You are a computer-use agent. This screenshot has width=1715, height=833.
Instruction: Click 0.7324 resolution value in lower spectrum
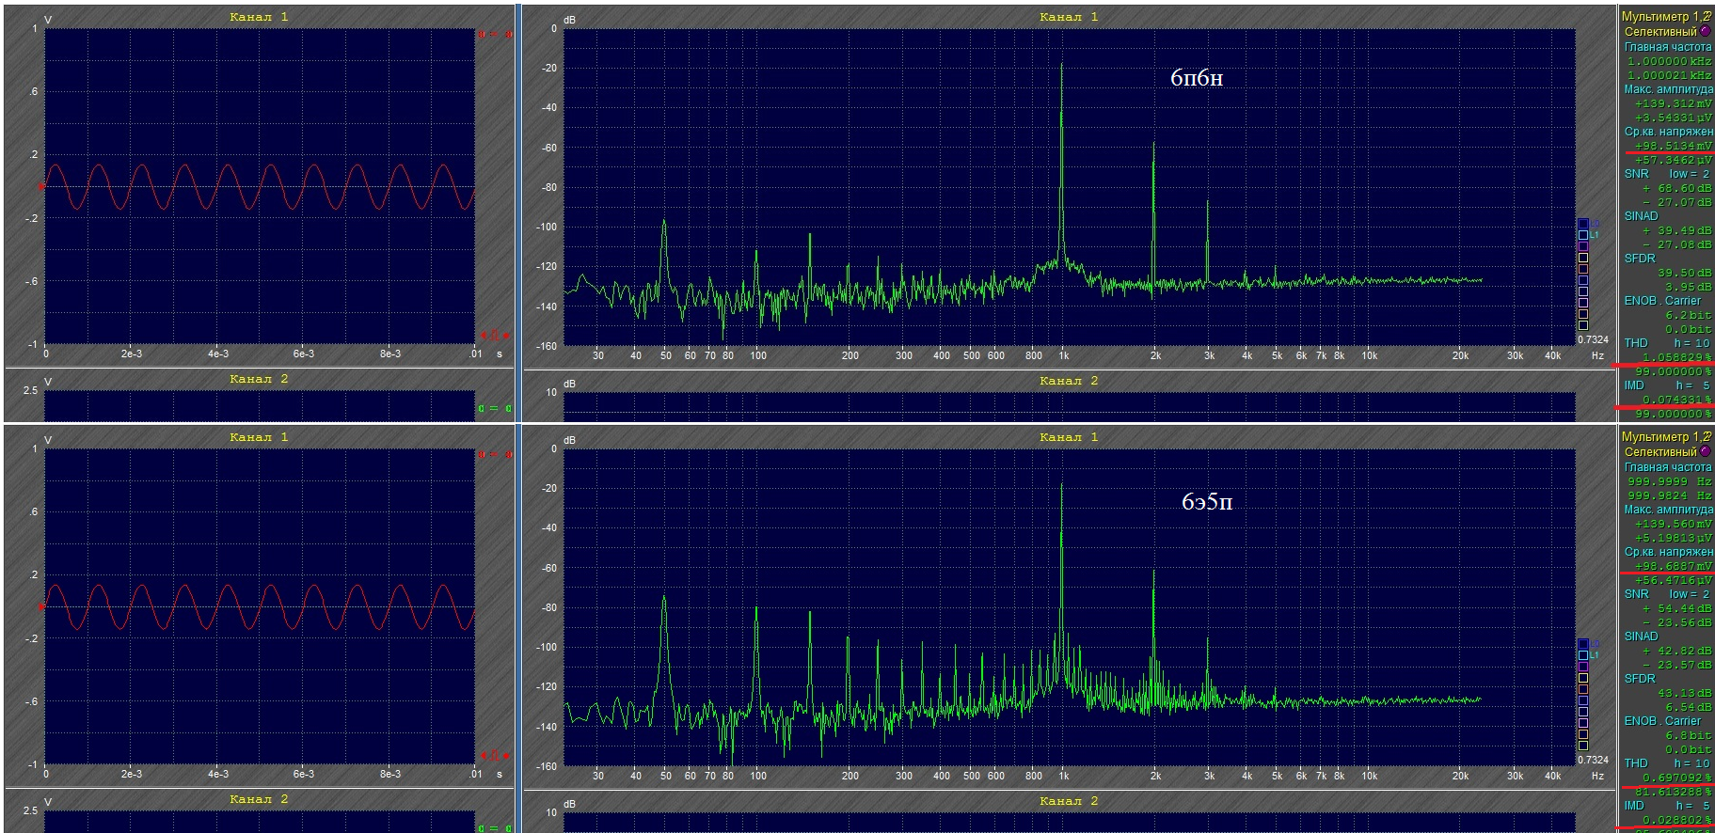click(x=1593, y=760)
